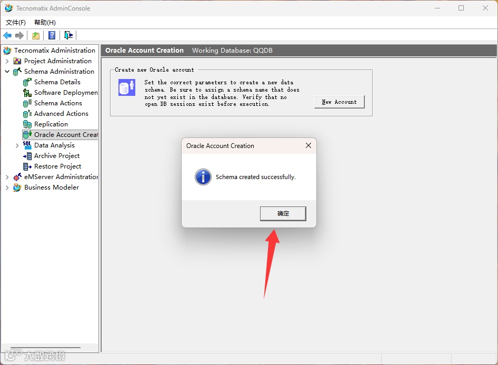Open the 帮助(H) menu

[45, 23]
